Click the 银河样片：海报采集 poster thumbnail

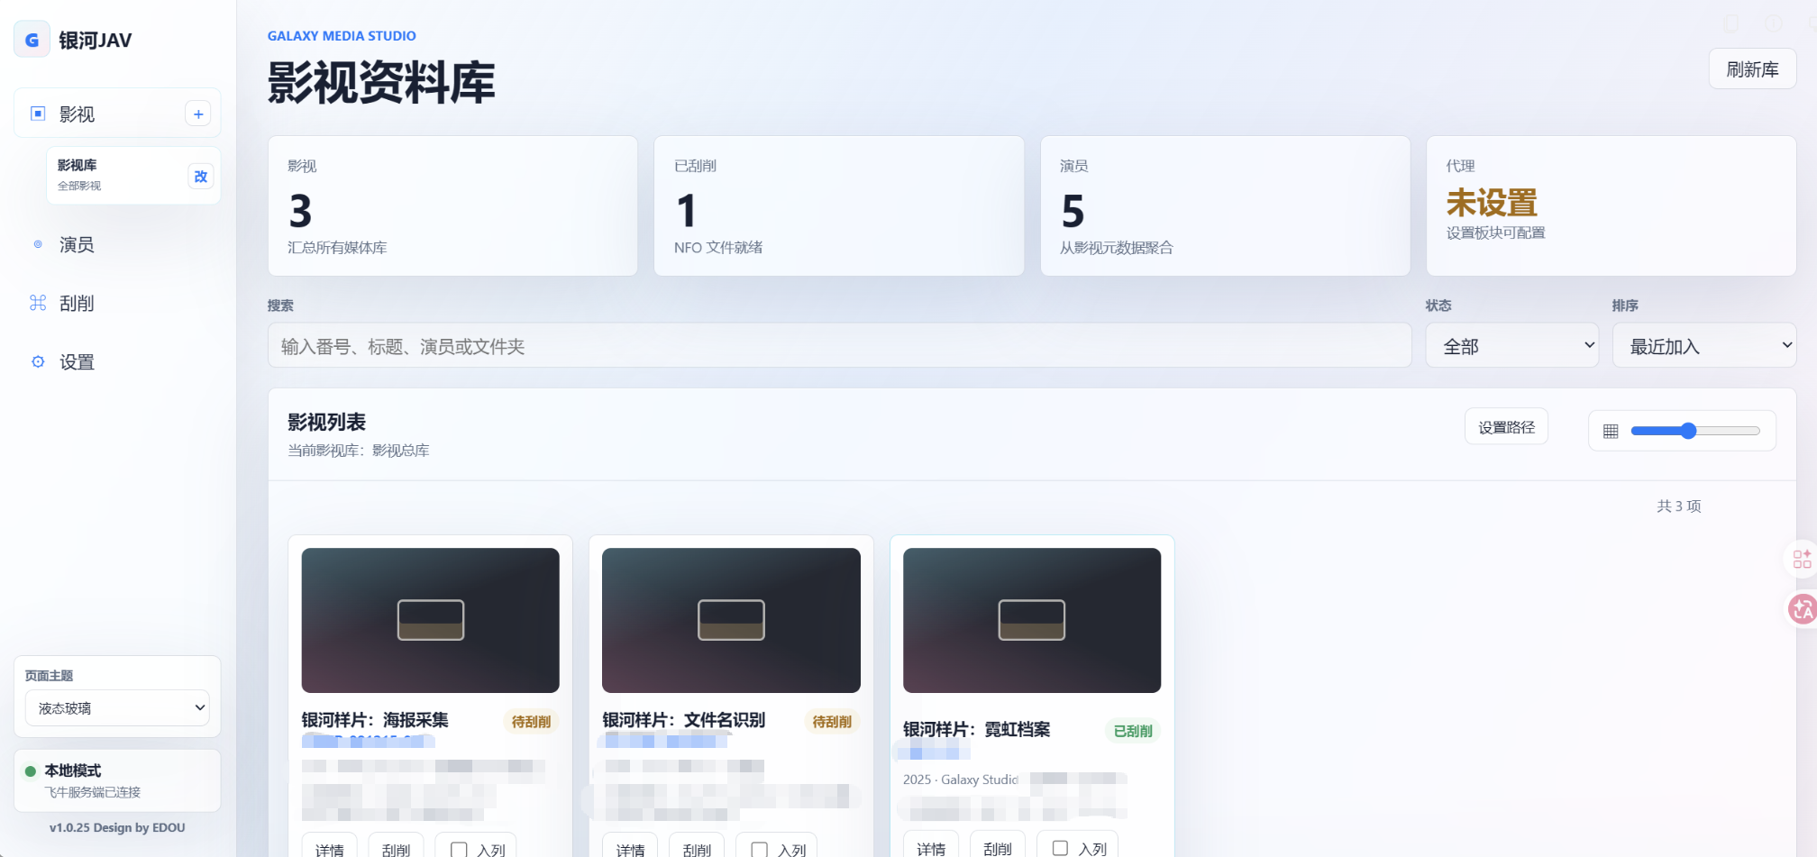[431, 621]
